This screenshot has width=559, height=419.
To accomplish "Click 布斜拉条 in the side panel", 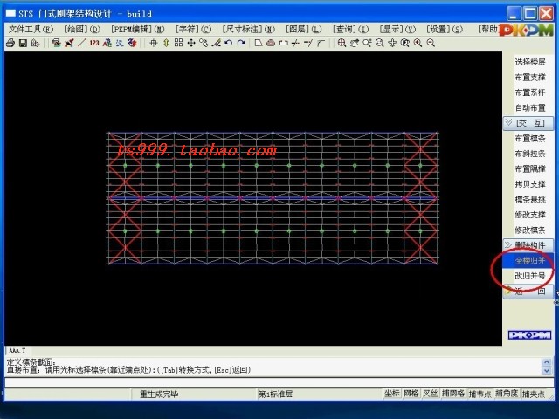I will (x=530, y=154).
